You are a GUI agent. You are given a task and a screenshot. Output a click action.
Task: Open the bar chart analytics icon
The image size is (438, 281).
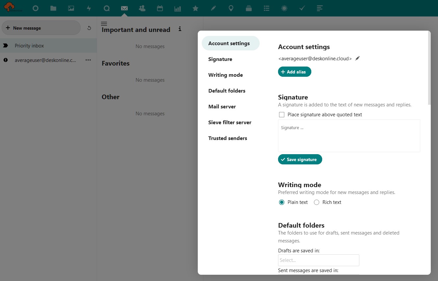pos(178,8)
